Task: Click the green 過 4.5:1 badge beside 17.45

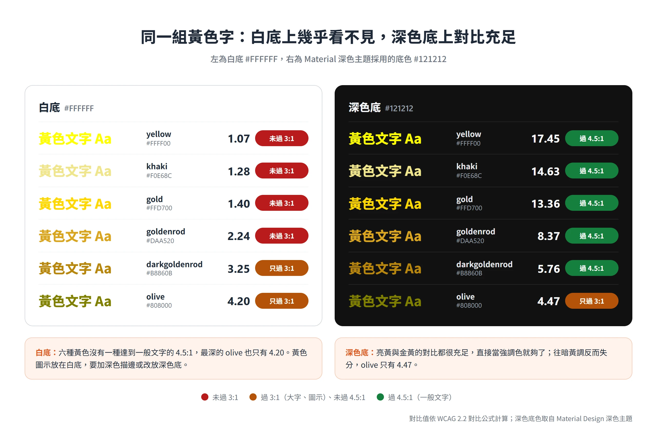Action: (x=592, y=138)
